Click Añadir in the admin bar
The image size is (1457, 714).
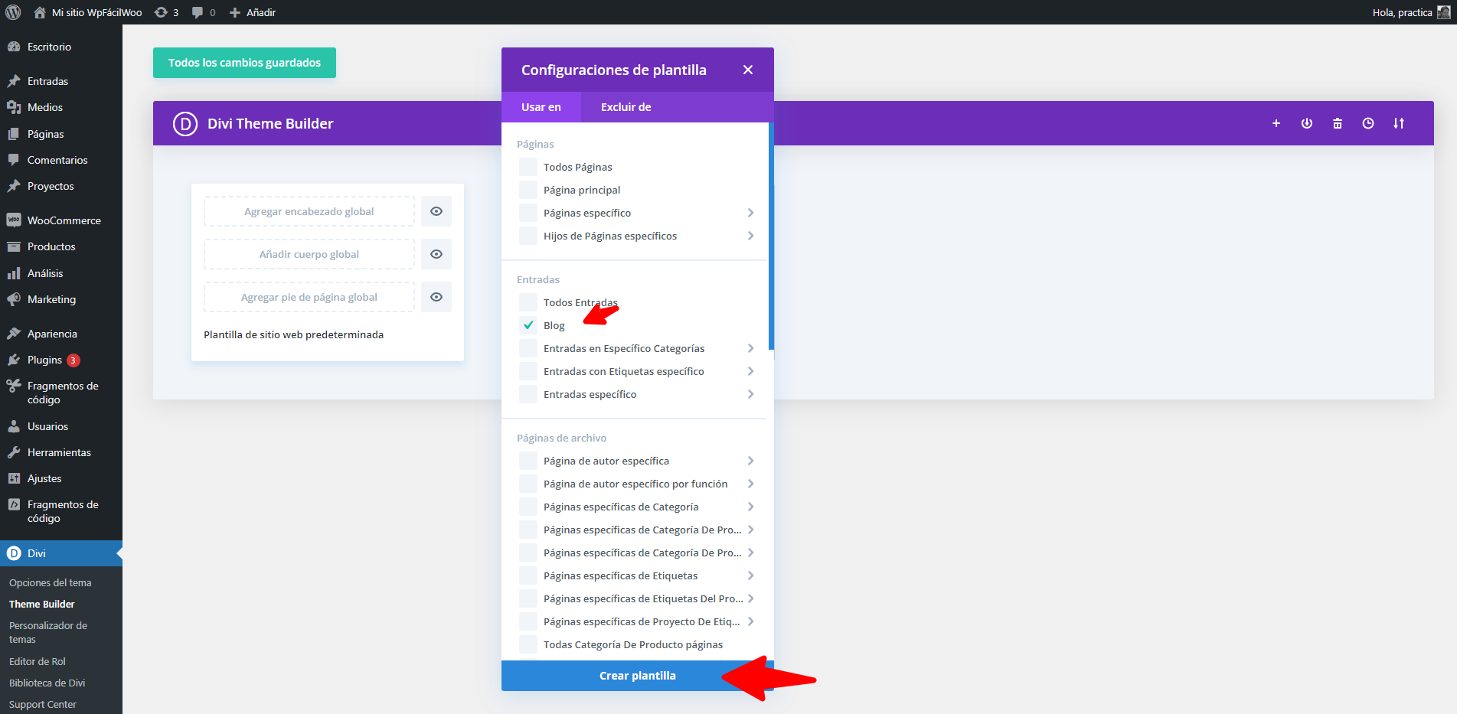click(x=253, y=12)
